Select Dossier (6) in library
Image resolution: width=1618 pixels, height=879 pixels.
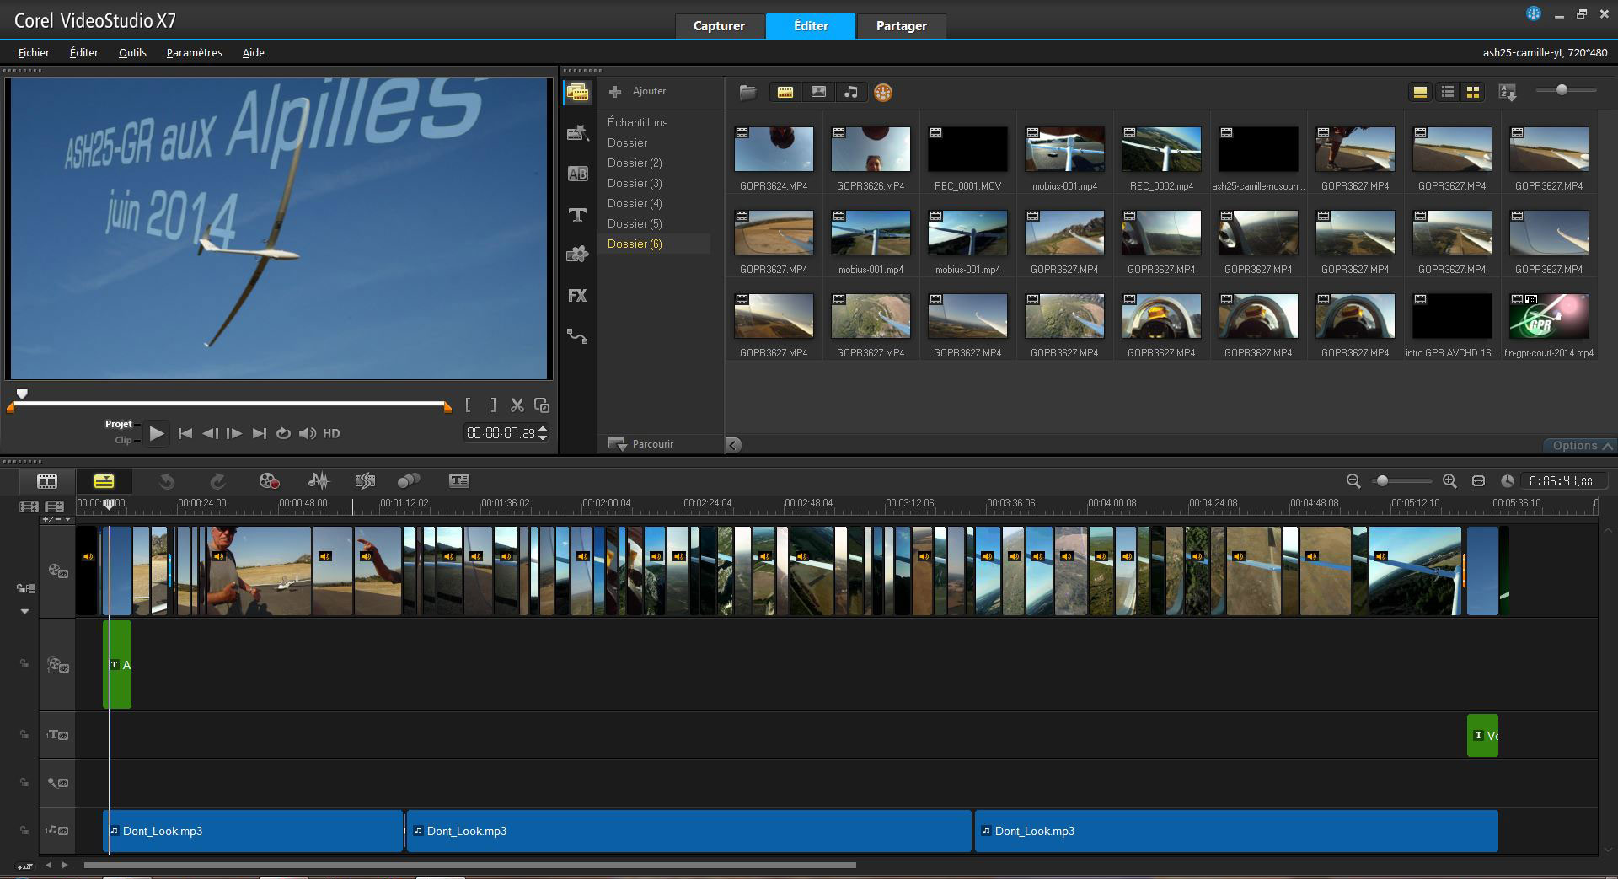click(x=635, y=244)
